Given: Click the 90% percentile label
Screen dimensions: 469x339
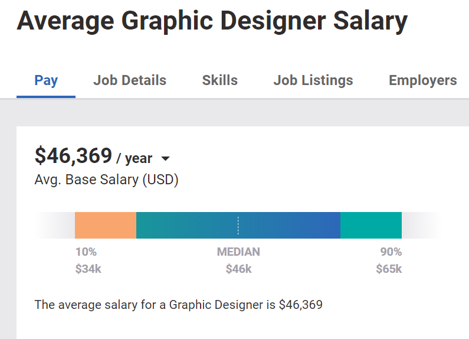Looking at the screenshot, I should tap(391, 252).
